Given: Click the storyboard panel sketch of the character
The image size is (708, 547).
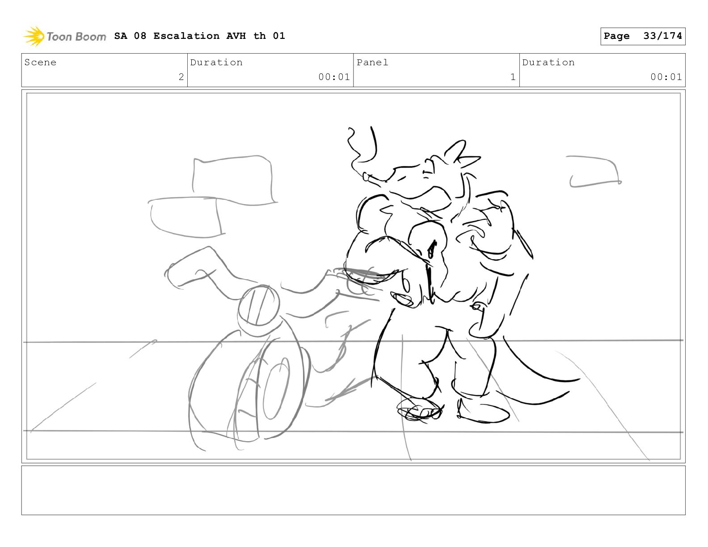Looking at the screenshot, I should tap(353, 276).
